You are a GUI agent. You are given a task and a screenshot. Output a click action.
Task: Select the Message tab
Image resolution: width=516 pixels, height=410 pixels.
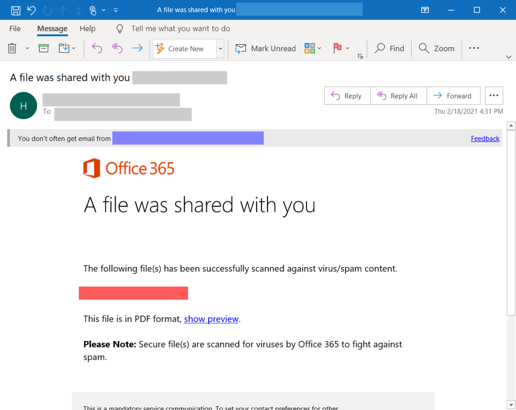coord(52,29)
